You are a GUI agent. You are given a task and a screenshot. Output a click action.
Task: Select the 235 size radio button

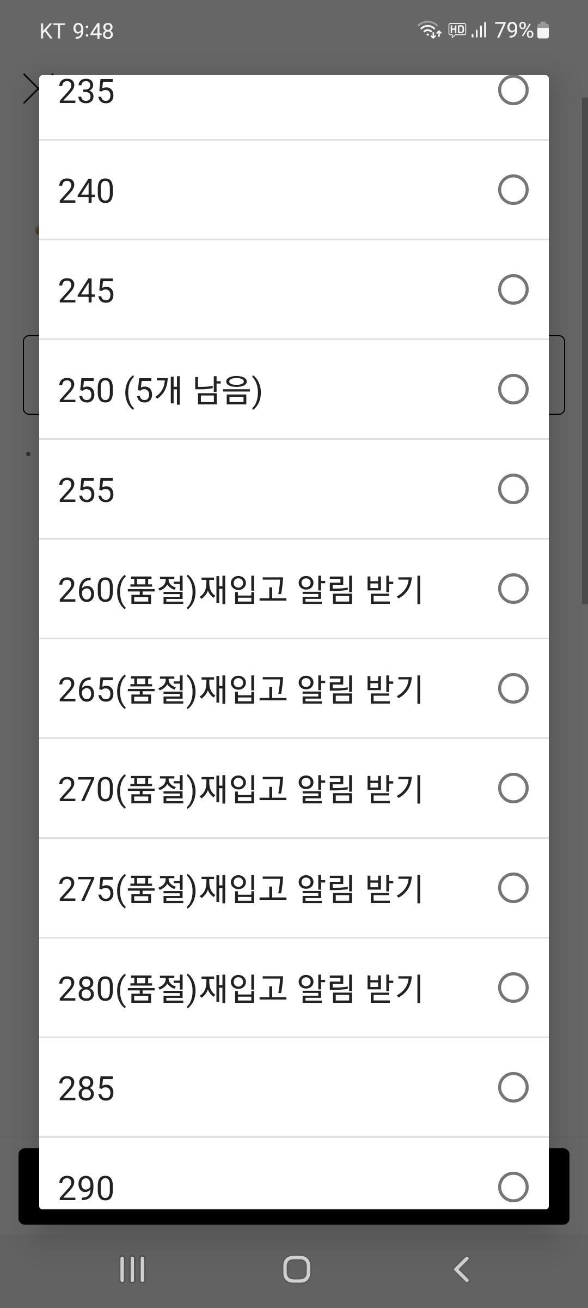513,90
